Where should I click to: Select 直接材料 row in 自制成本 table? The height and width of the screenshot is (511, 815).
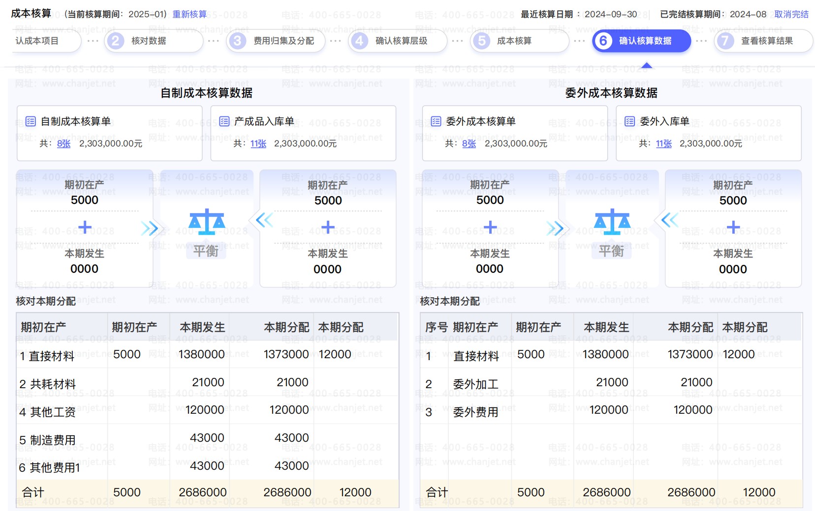pos(207,355)
